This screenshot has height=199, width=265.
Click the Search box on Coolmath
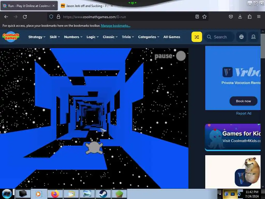219,37
